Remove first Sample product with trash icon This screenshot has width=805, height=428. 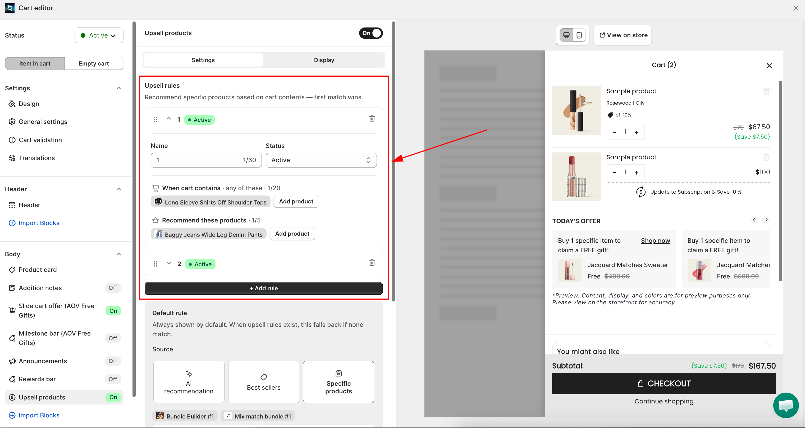766,91
